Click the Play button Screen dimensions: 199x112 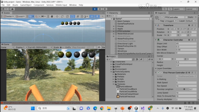coord(95,9)
